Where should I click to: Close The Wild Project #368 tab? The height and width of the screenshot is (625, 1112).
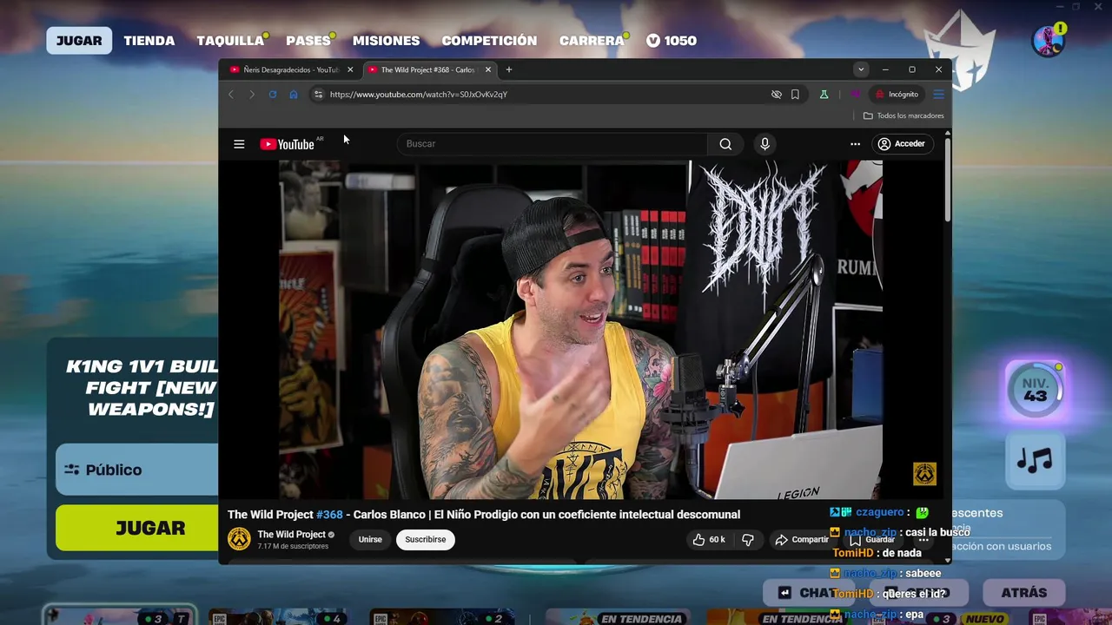488,69
